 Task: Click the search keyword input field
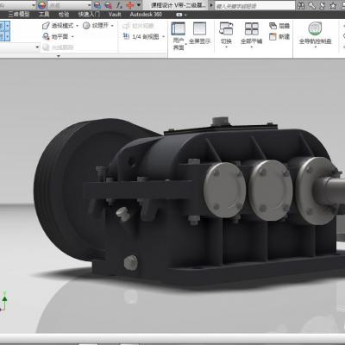coord(254,5)
